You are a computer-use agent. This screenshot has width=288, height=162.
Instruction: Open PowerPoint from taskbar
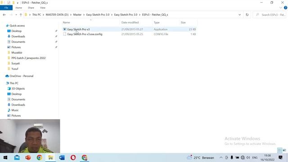pyautogui.click(x=28, y=157)
